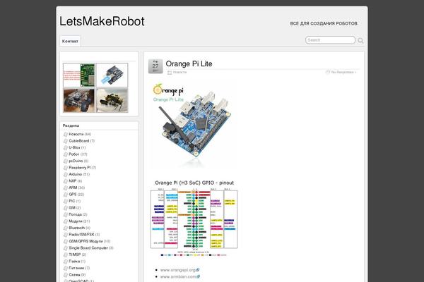
Task: Open the www.orangepi.org link
Action: (177, 270)
